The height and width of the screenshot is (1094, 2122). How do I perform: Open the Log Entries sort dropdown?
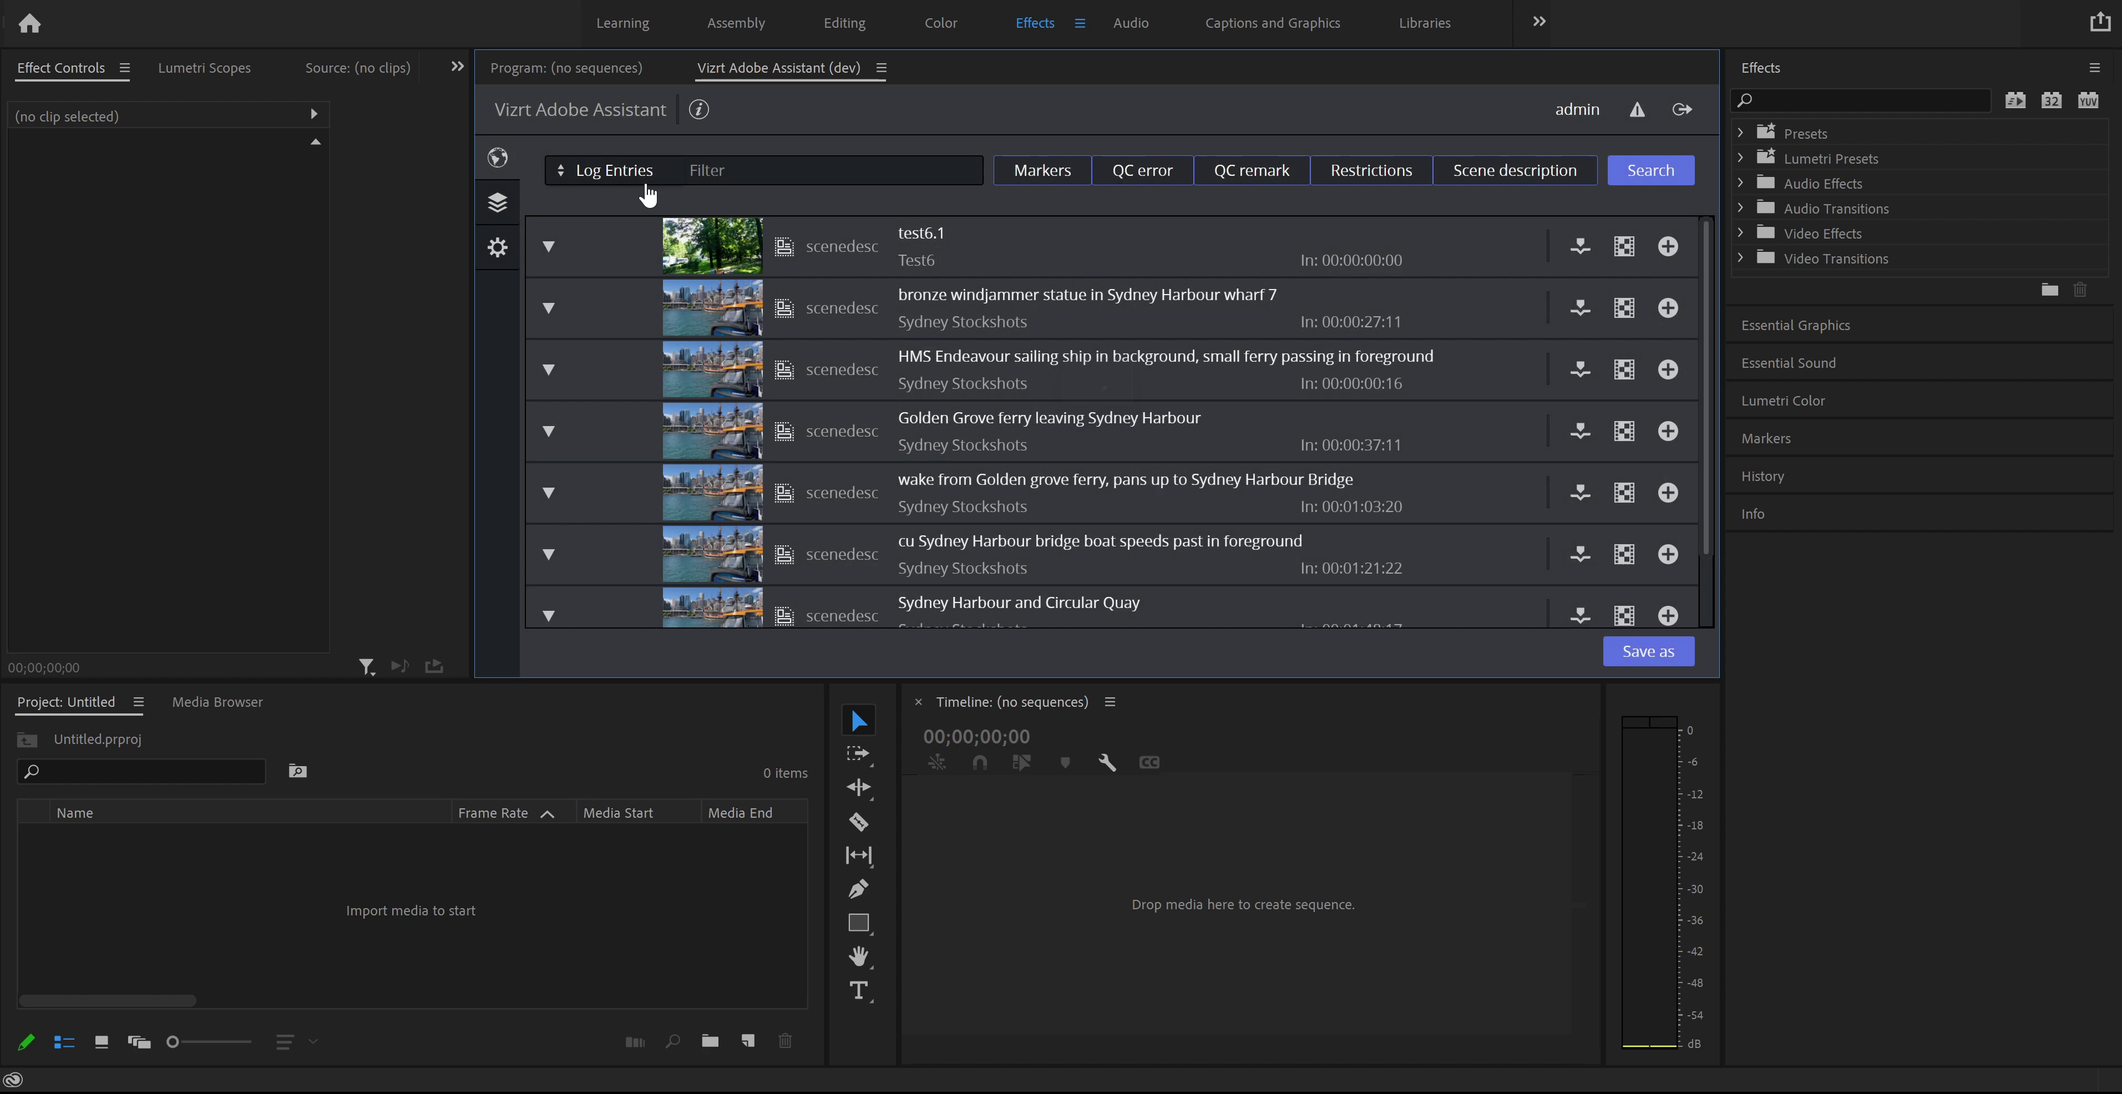click(x=562, y=170)
